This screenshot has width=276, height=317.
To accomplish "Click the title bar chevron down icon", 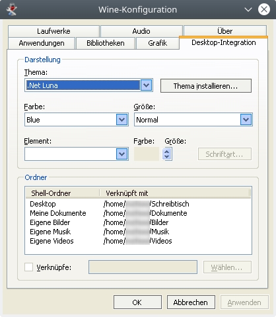I will click(x=248, y=10).
